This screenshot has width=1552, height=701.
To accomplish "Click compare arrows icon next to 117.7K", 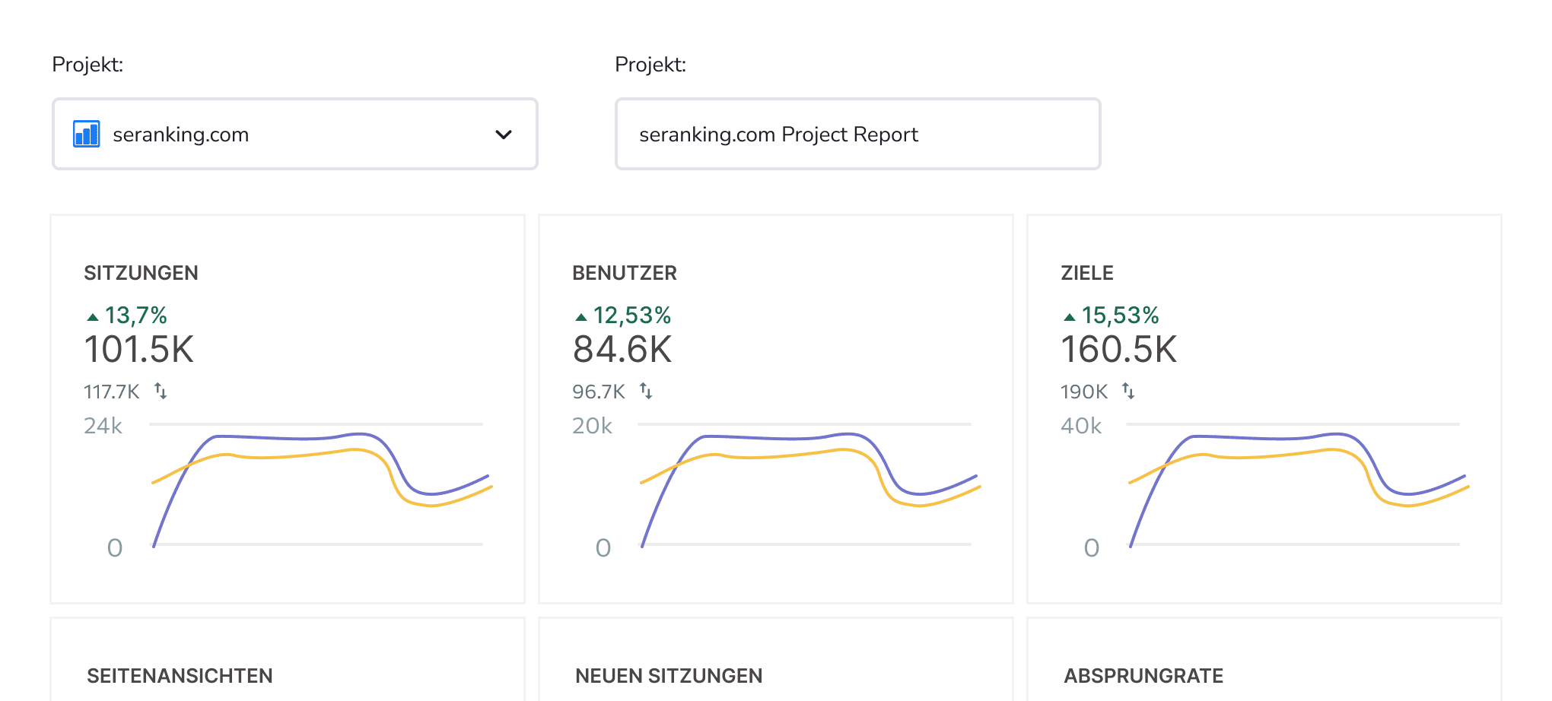I will tap(161, 391).
